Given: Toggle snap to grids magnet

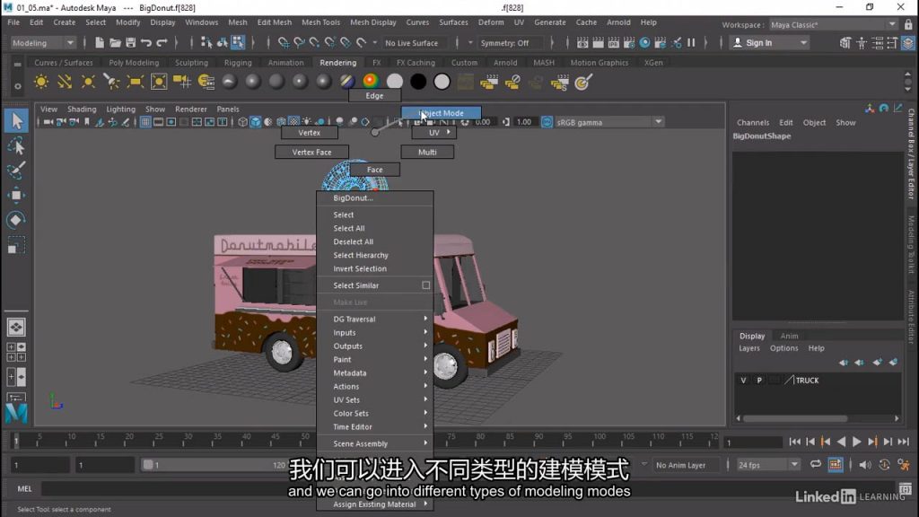Looking at the screenshot, I should [x=284, y=43].
